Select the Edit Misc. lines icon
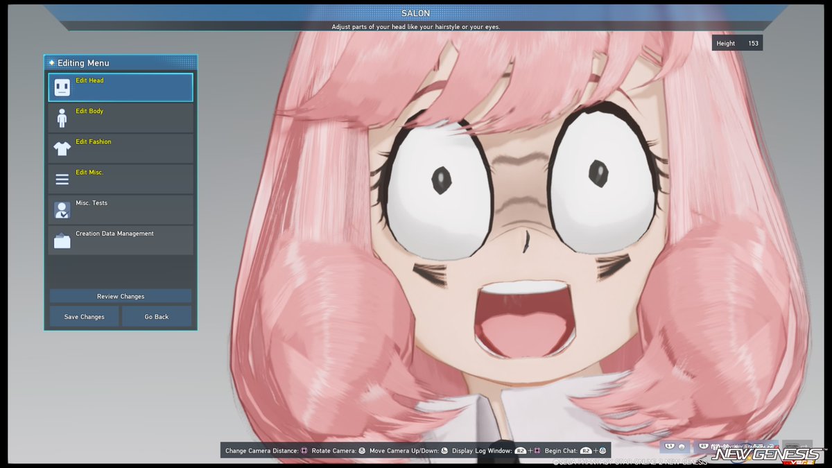 62,180
